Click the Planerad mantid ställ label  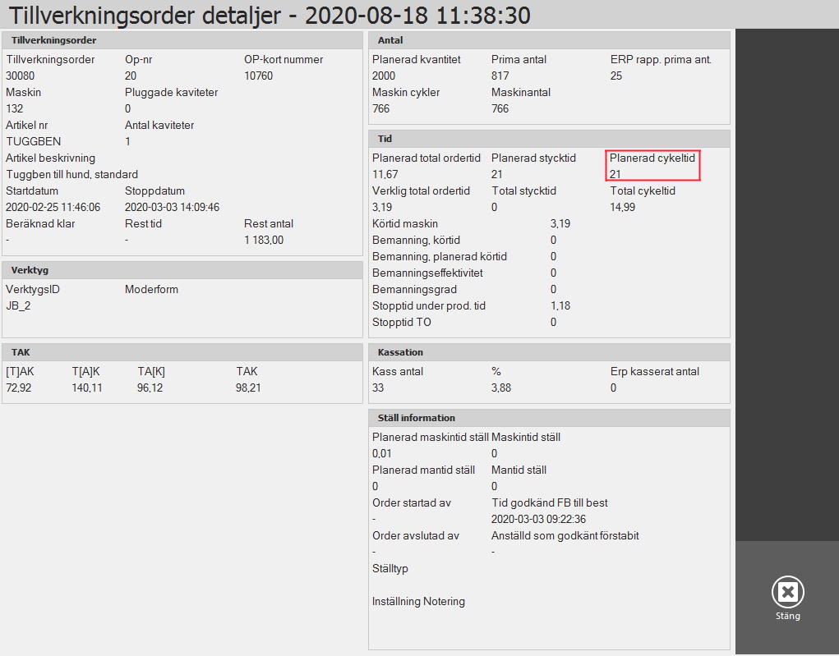[423, 470]
